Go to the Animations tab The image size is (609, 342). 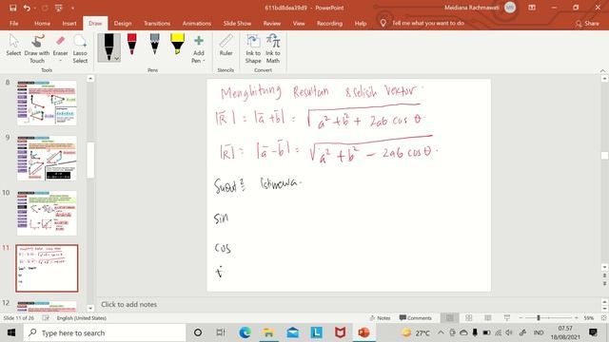[x=197, y=23]
